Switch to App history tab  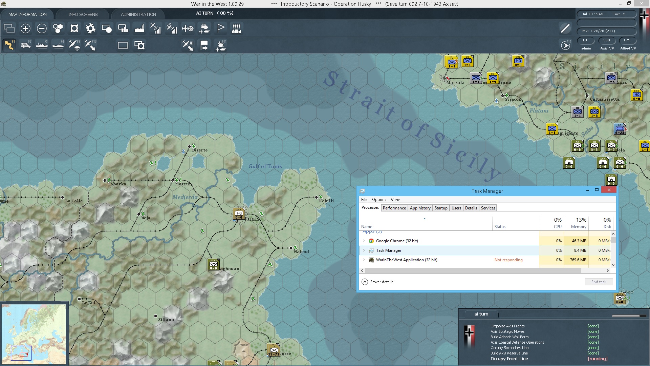tap(420, 208)
